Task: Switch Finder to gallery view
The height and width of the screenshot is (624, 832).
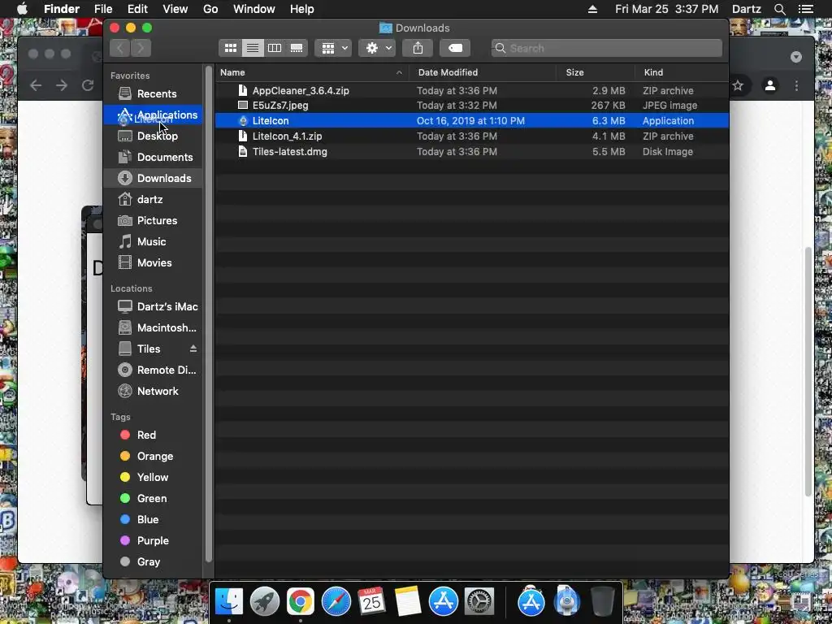Action: [x=297, y=48]
